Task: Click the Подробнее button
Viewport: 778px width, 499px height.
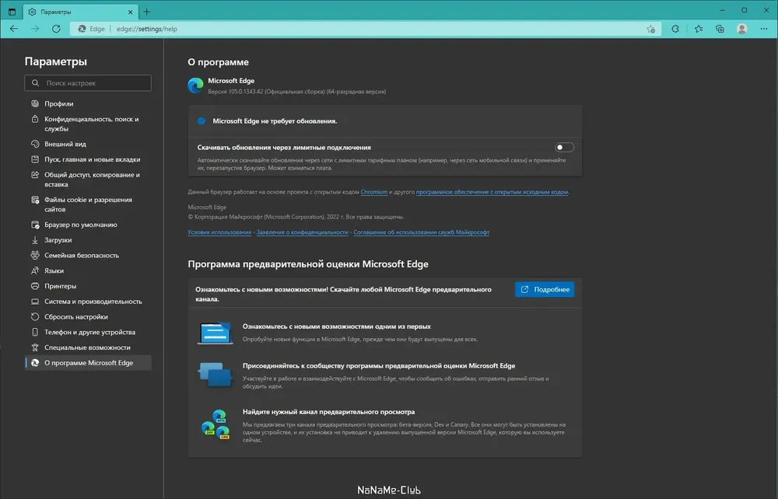Action: click(545, 289)
